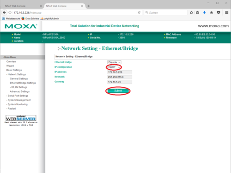
Task: Show bookmarks list clipboard icon
Action: [197, 12]
